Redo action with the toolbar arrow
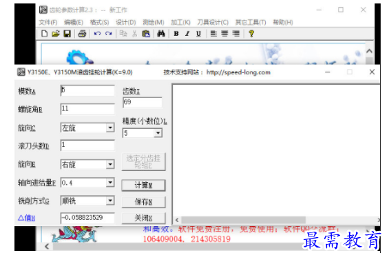This screenshot has width=387, height=262. pyautogui.click(x=109, y=33)
